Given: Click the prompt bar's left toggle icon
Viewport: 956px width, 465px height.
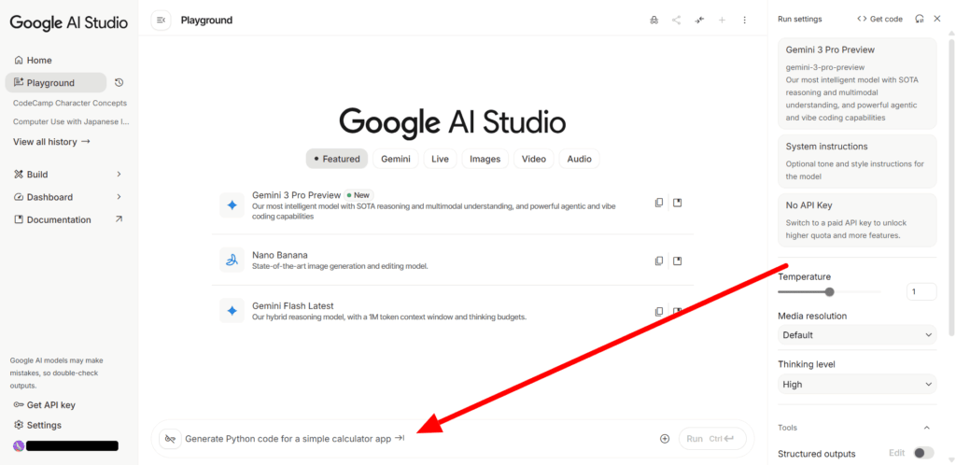Looking at the screenshot, I should pos(170,439).
